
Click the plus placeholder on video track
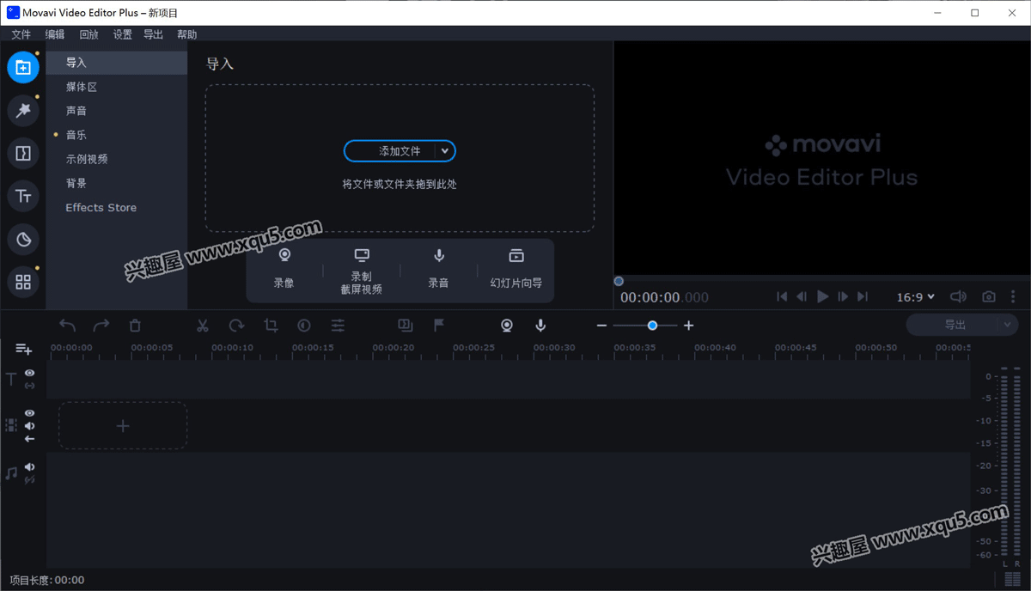click(123, 426)
